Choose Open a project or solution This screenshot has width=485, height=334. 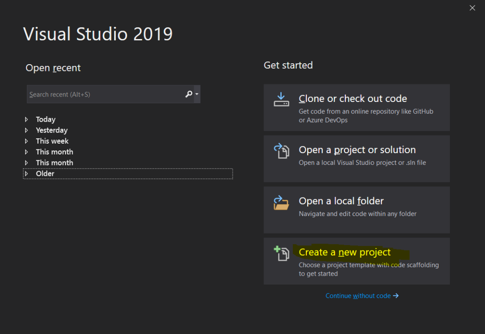[357, 150]
